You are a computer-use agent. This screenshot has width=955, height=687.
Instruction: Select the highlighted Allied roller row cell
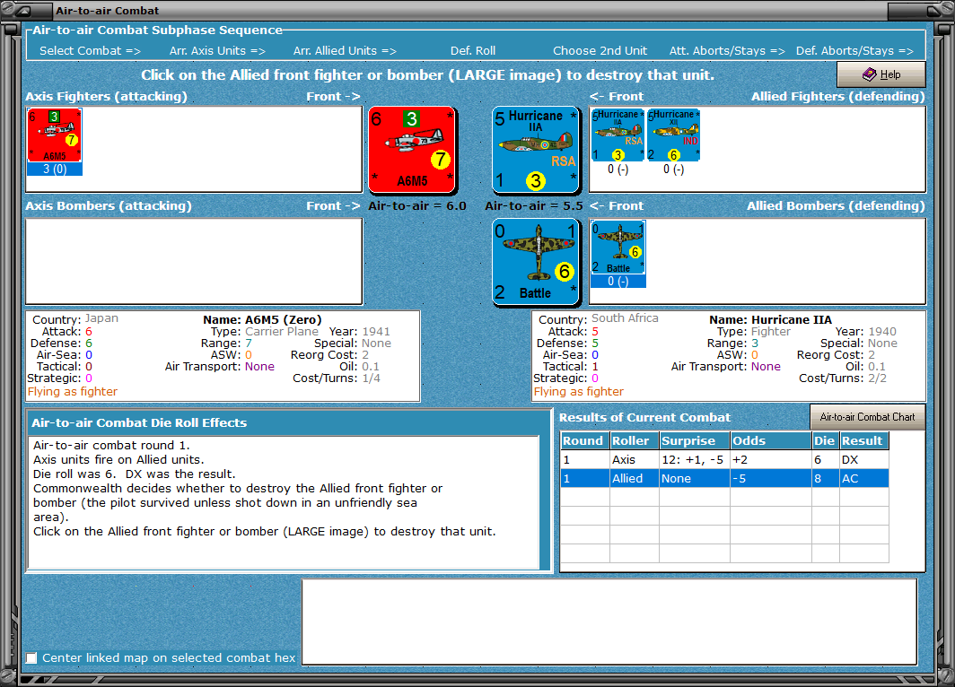click(634, 478)
